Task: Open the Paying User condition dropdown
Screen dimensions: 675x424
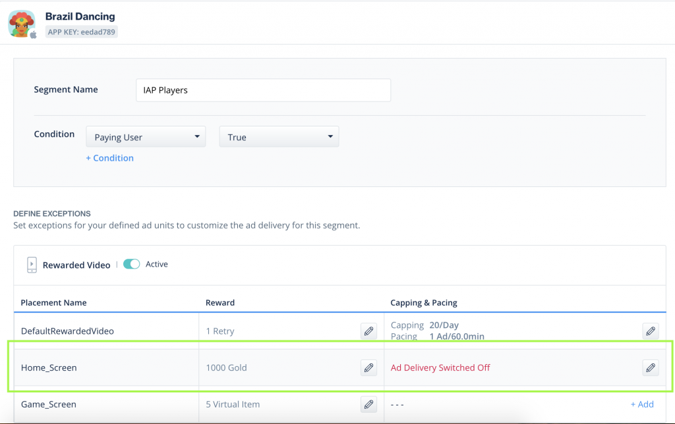Action: coord(145,136)
